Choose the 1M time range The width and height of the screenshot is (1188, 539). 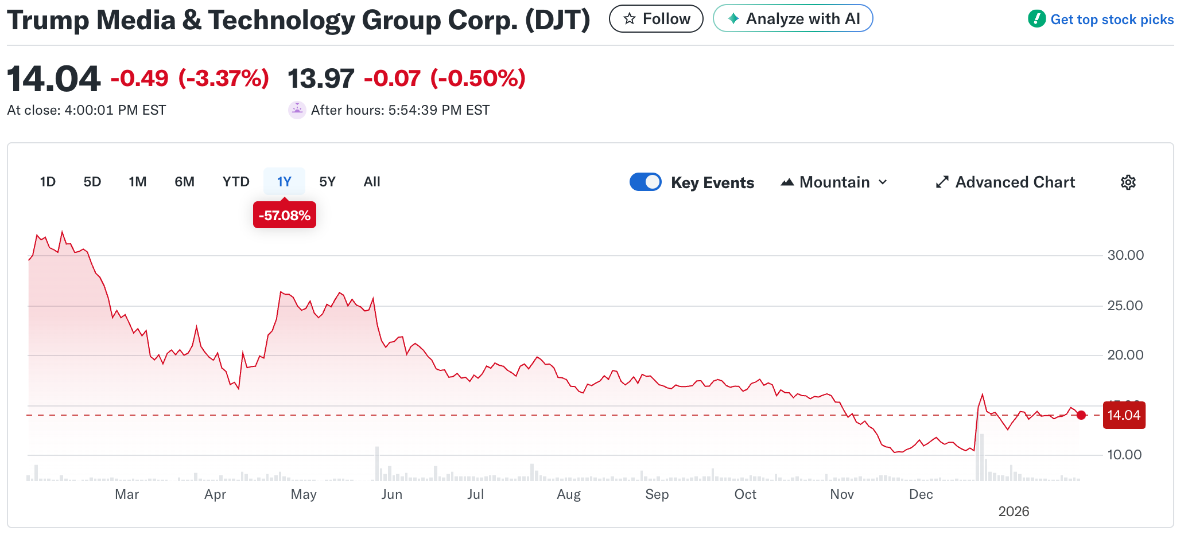pyautogui.click(x=138, y=182)
